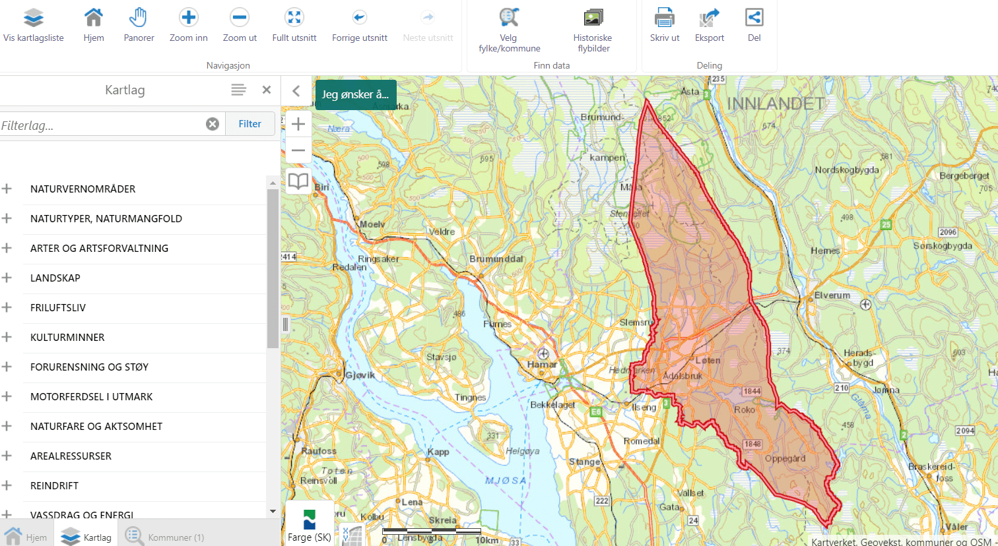
Task: Expand FORURENSNING OG STØY group
Action: tap(7, 367)
